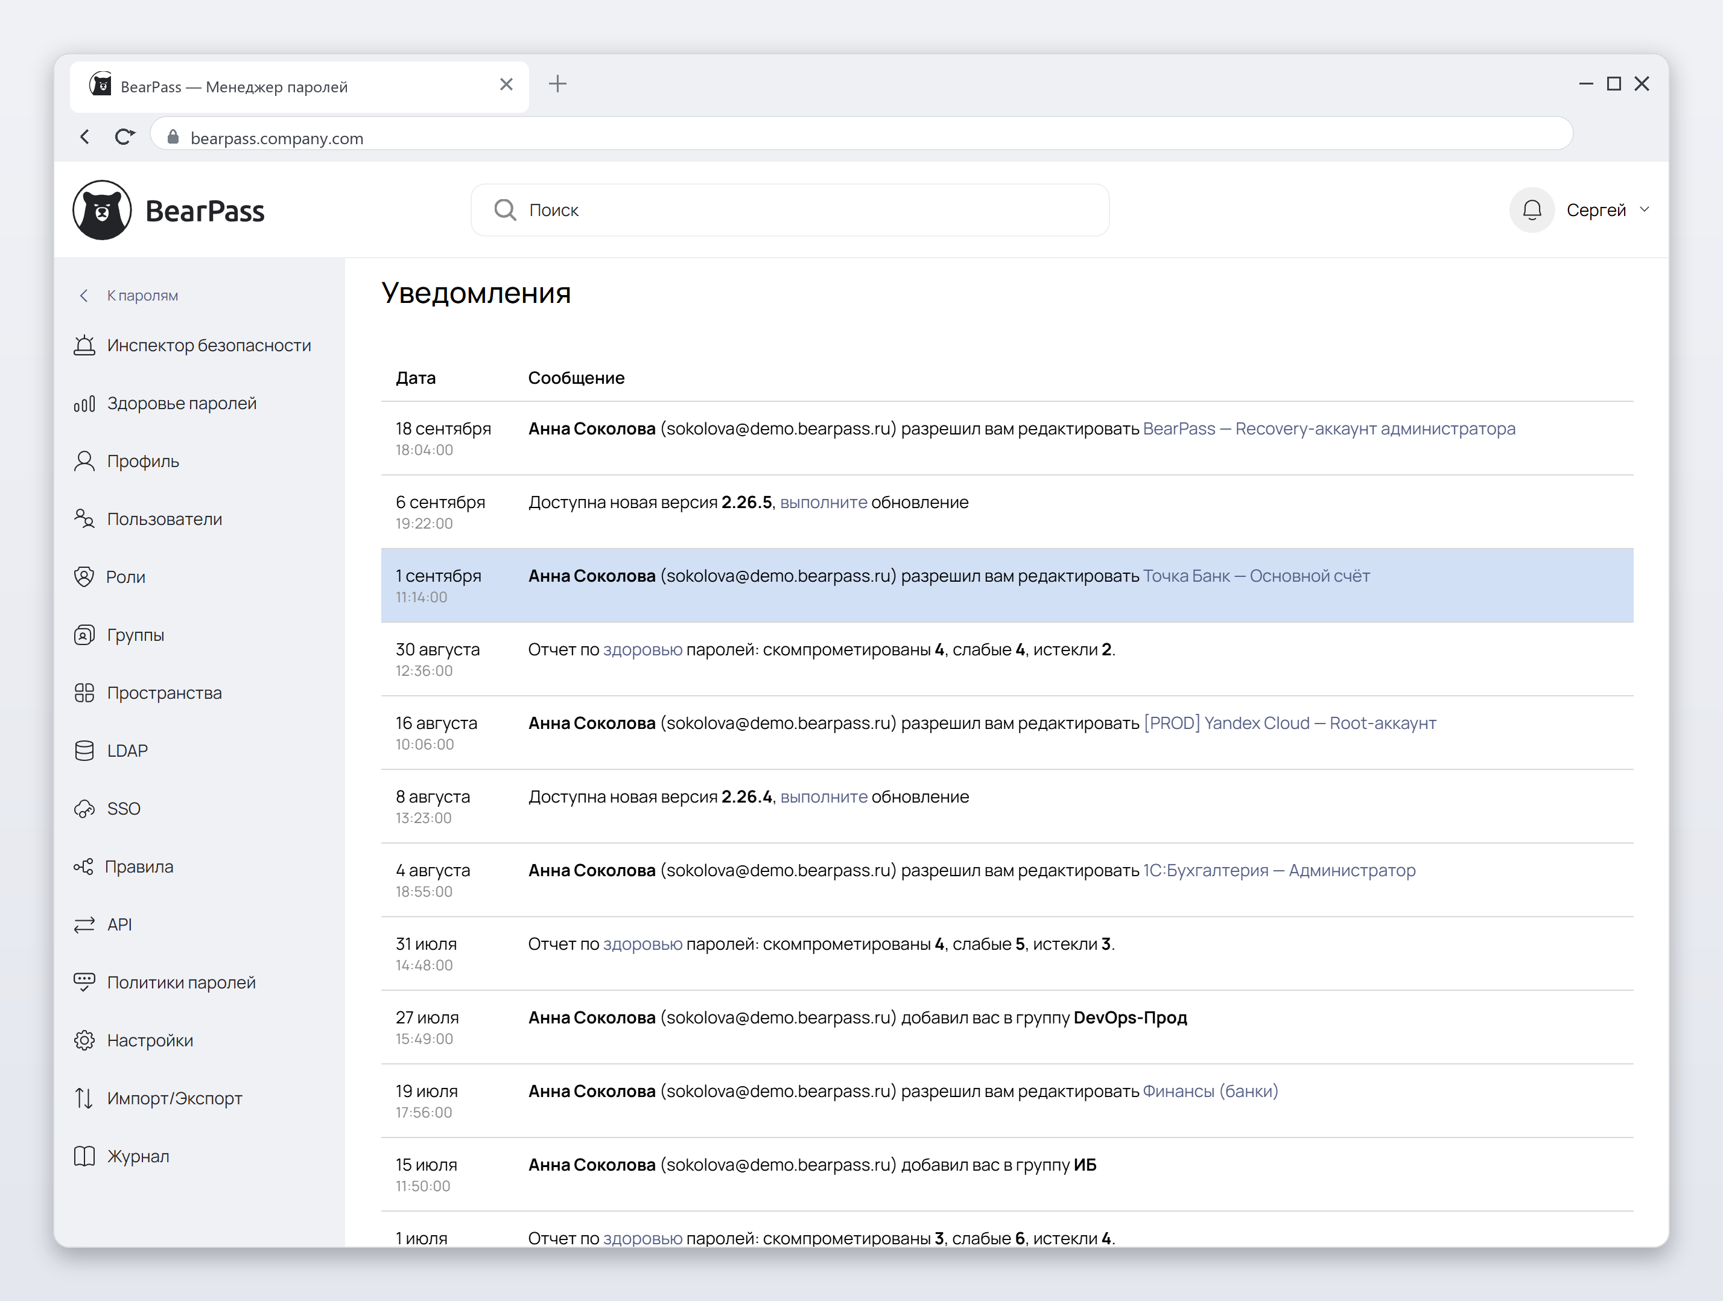Click the Дата column header

click(416, 378)
